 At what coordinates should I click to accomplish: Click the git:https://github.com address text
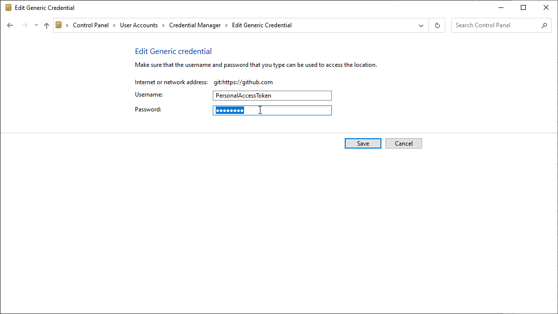pos(243,82)
